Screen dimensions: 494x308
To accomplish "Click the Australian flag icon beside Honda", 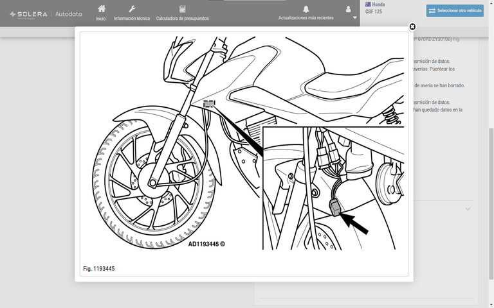I will point(368,4).
